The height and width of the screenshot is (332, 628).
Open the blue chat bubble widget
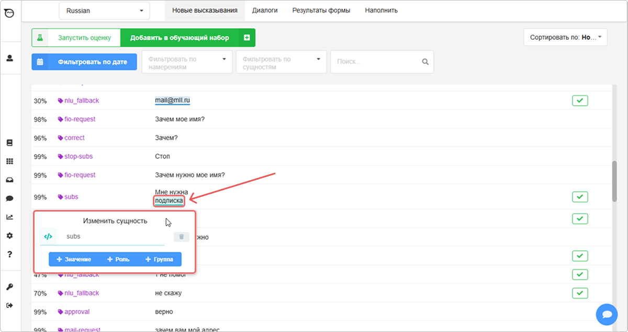(x=607, y=314)
